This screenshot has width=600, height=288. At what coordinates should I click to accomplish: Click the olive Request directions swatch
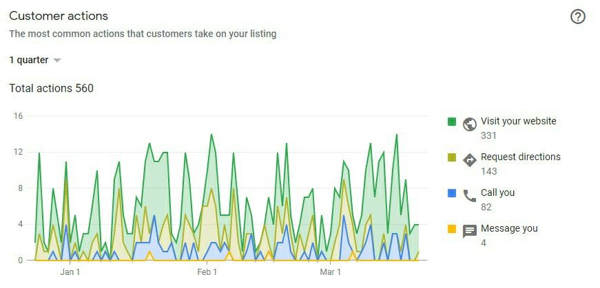tap(452, 157)
